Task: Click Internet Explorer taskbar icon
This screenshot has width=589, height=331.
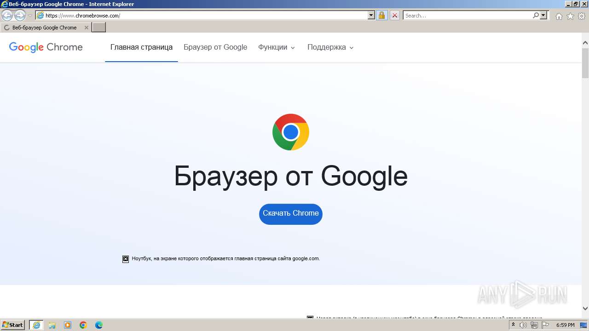Action: click(x=36, y=325)
